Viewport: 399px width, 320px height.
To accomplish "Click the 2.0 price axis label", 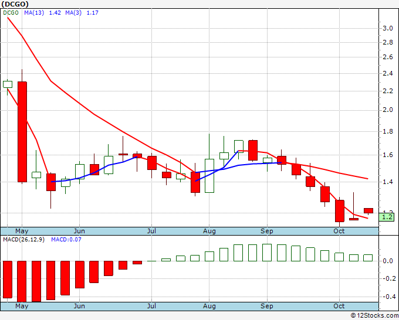I will [388, 110].
